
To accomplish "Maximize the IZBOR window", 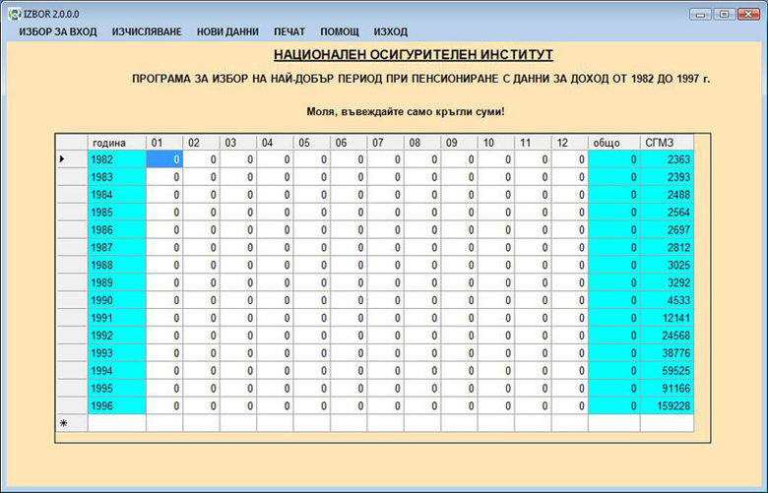I will [x=724, y=14].
